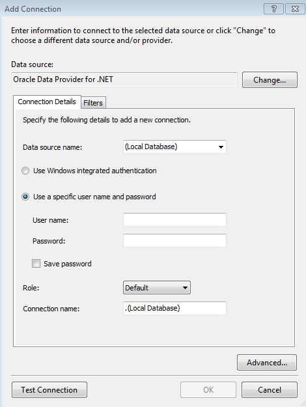Focus the User name input field
The height and width of the screenshot is (407, 306).
(x=174, y=220)
